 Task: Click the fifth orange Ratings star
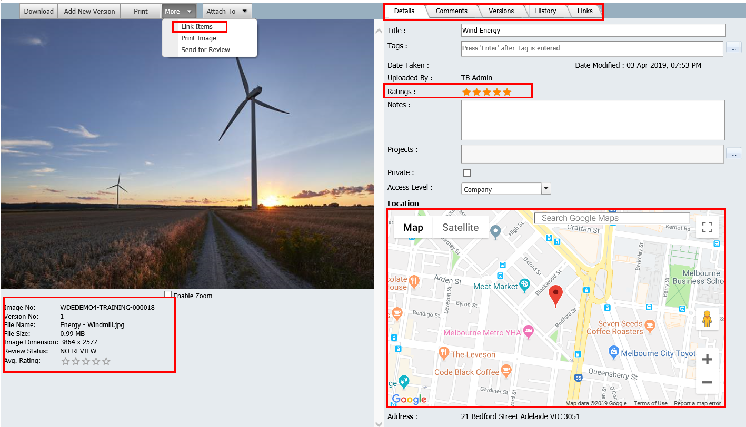click(x=507, y=92)
